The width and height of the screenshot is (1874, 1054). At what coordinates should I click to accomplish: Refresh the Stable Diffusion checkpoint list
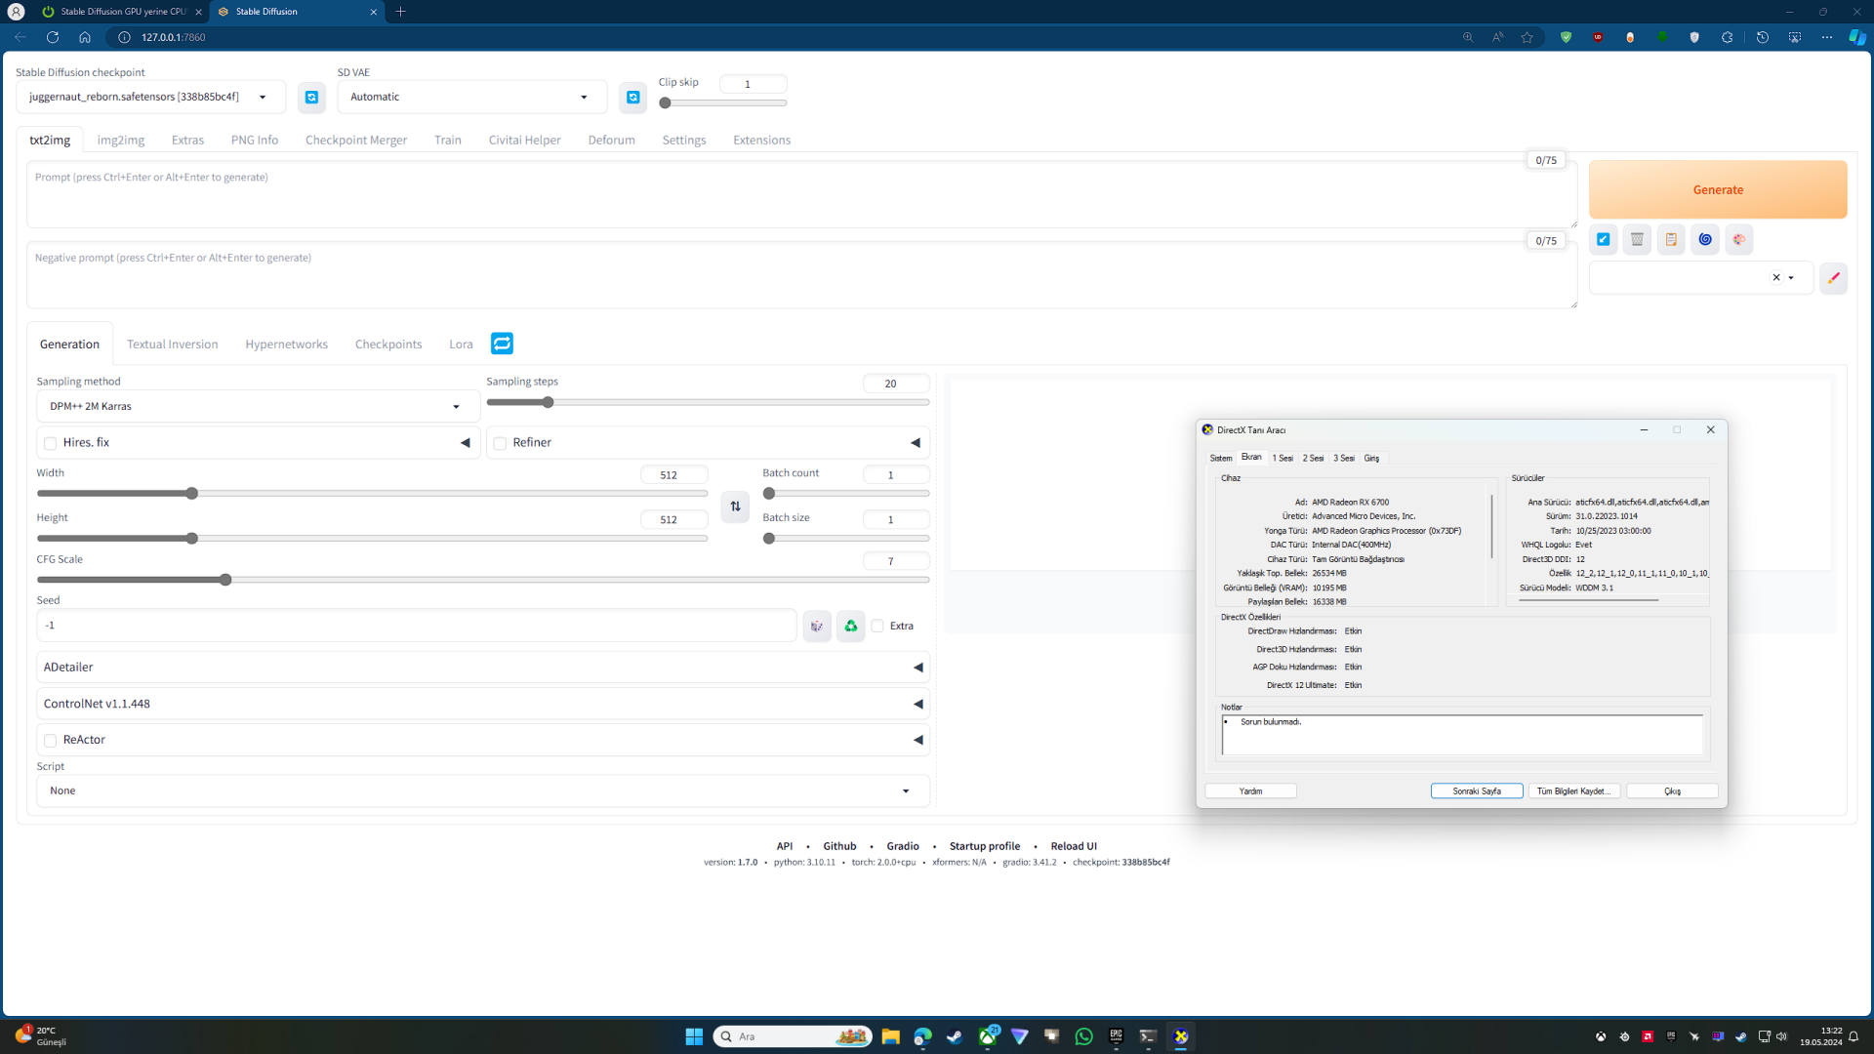pyautogui.click(x=311, y=98)
